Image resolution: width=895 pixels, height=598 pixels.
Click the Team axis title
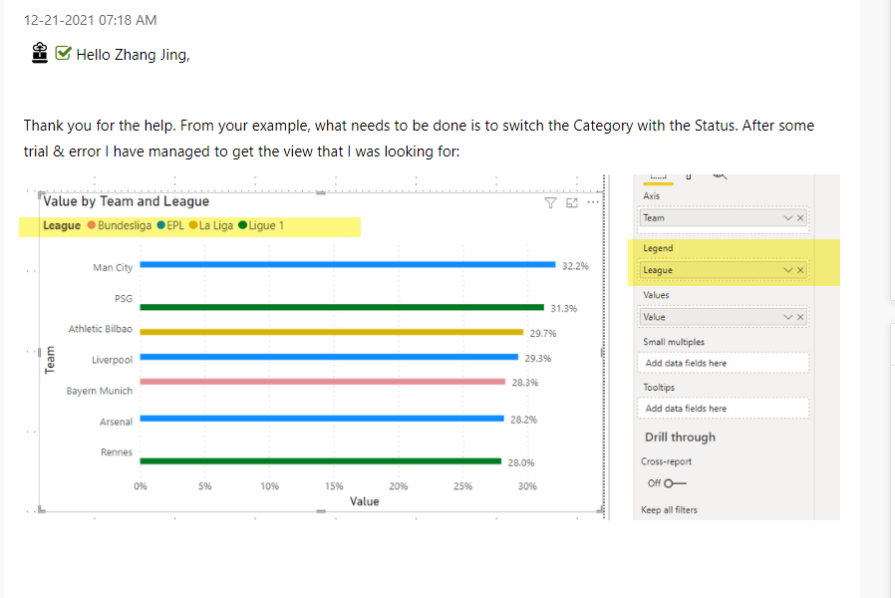pyautogui.click(x=50, y=360)
